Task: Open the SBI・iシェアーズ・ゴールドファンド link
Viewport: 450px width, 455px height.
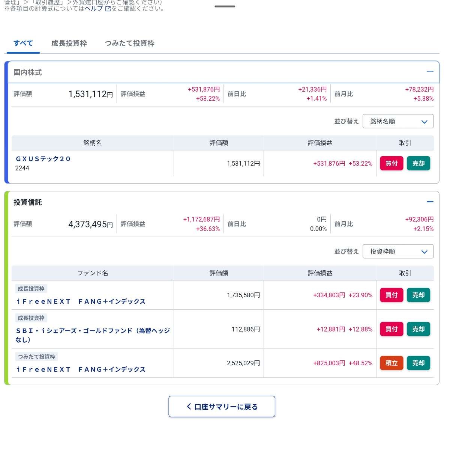Action: coord(93,331)
